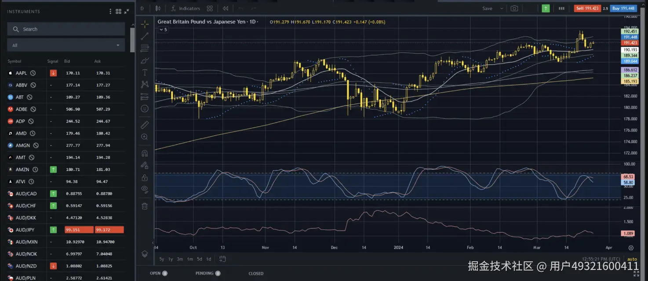The image size is (648, 281).
Task: Select the AUD/CHF instrument row
Action: [x=66, y=205]
